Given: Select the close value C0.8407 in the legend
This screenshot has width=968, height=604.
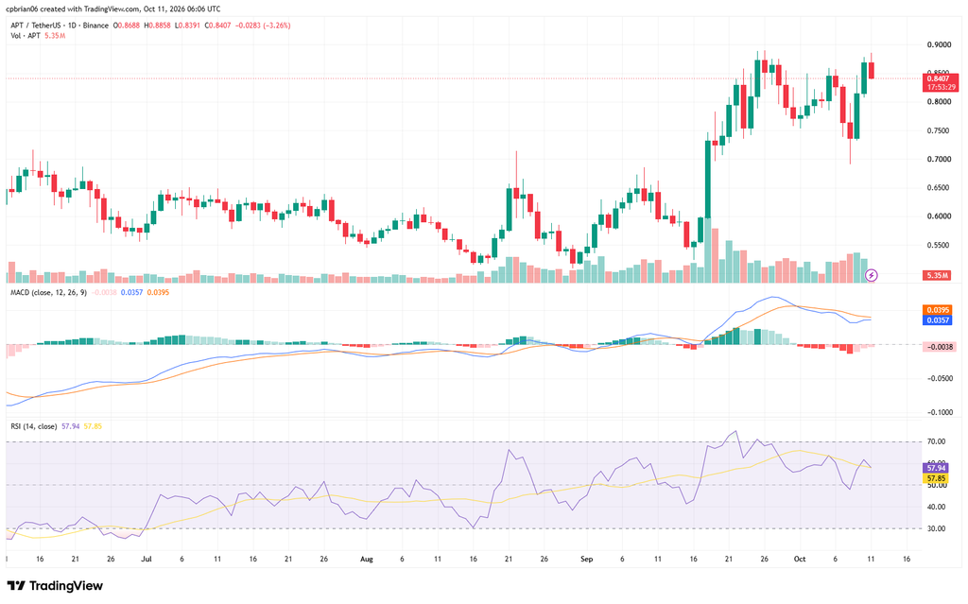Looking at the screenshot, I should click(x=218, y=26).
